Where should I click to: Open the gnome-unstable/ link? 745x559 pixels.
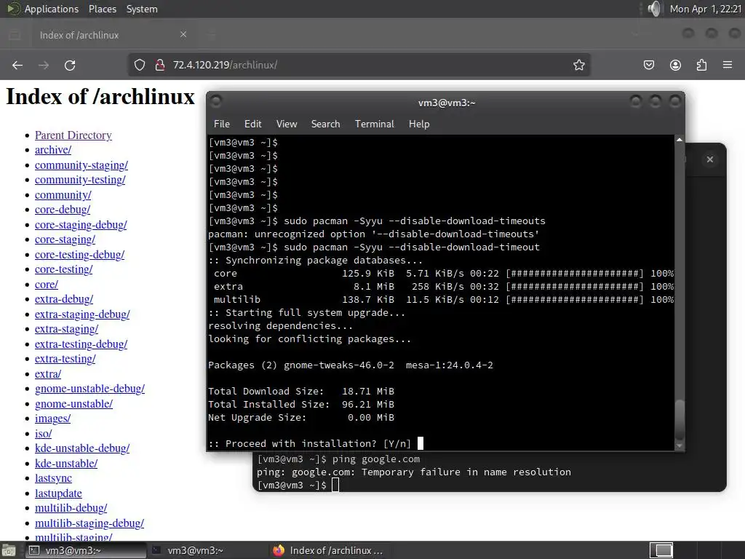click(x=73, y=404)
